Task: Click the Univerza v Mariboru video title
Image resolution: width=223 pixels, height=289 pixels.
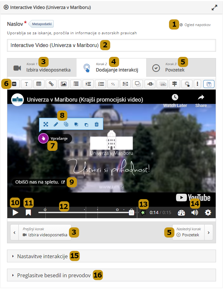Action: coord(85,100)
